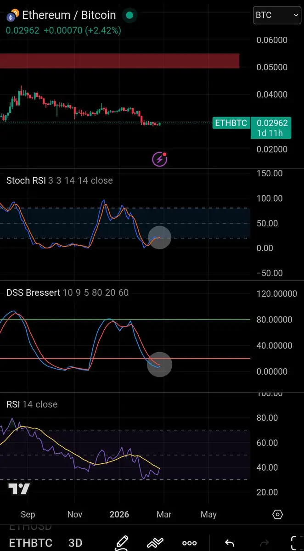The height and width of the screenshot is (551, 304).
Task: Click 120.00000 on DSS Bressert scale
Action: pos(276,293)
